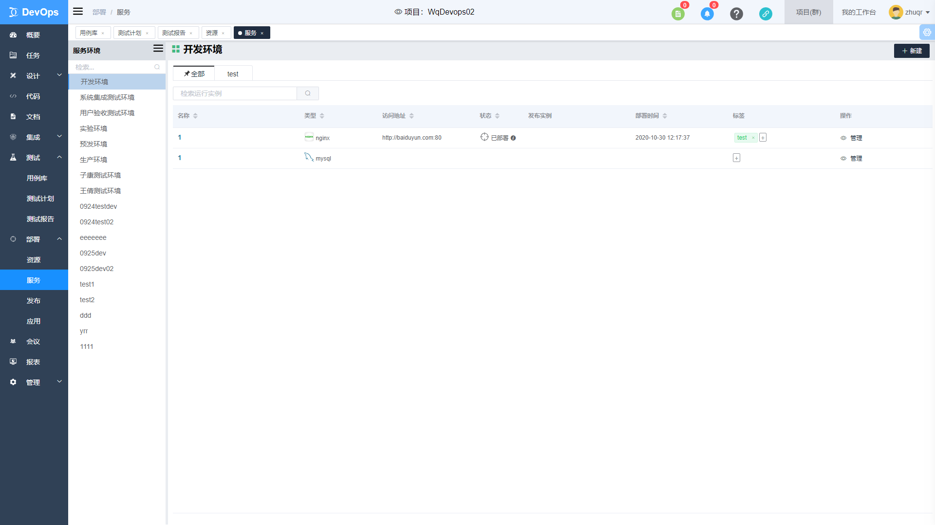Screen dimensions: 935x525
Task: Select the test filter tab
Action: 233,73
